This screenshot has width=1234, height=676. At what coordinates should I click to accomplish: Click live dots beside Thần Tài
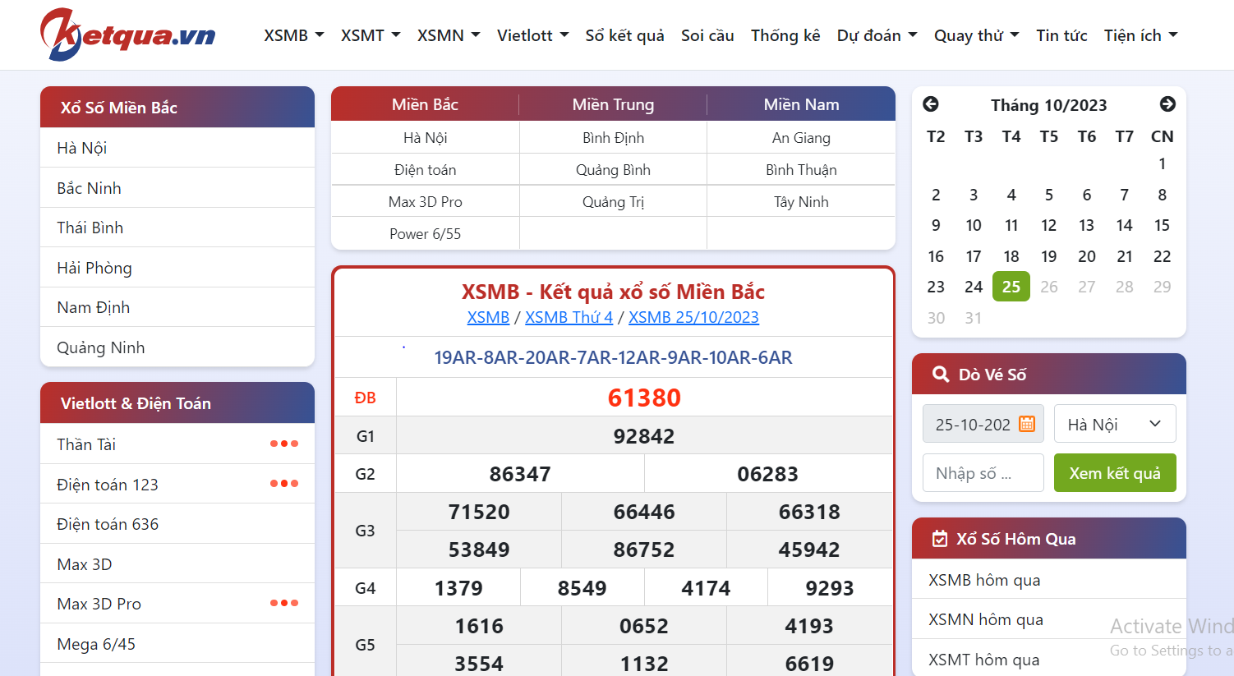(284, 444)
